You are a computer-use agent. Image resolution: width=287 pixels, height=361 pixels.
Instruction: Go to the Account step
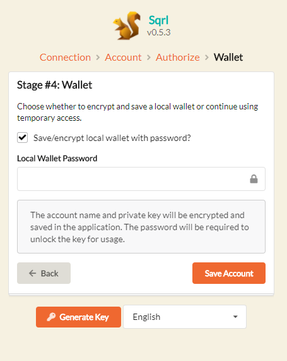(x=123, y=58)
